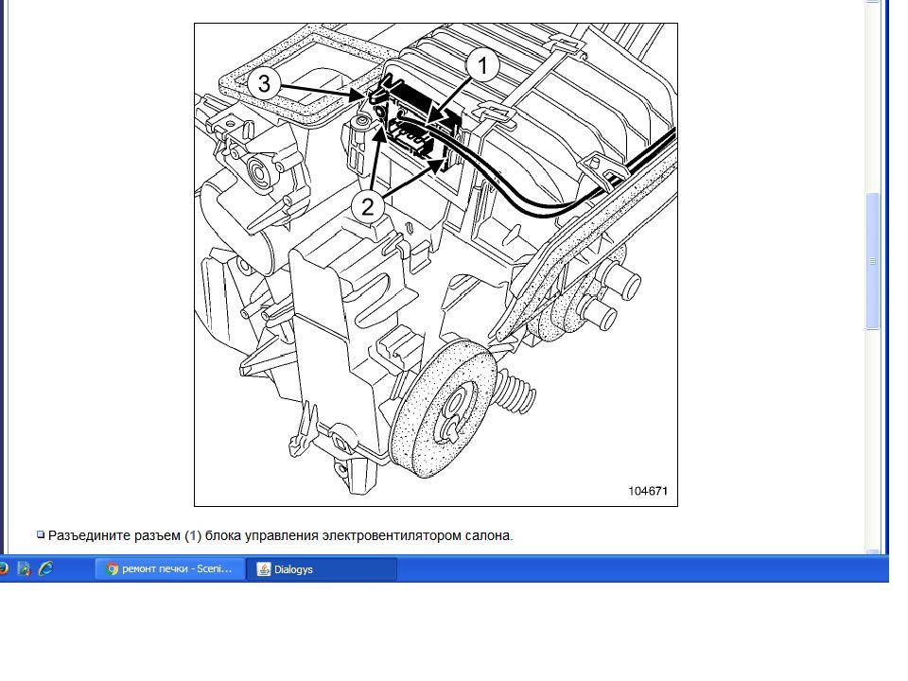Launch Firefox from the quick launch bar
This screenshot has height=681, width=908.
[3, 568]
